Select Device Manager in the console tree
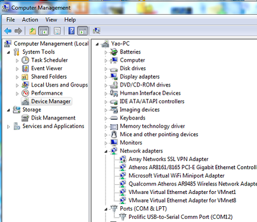 point(51,101)
